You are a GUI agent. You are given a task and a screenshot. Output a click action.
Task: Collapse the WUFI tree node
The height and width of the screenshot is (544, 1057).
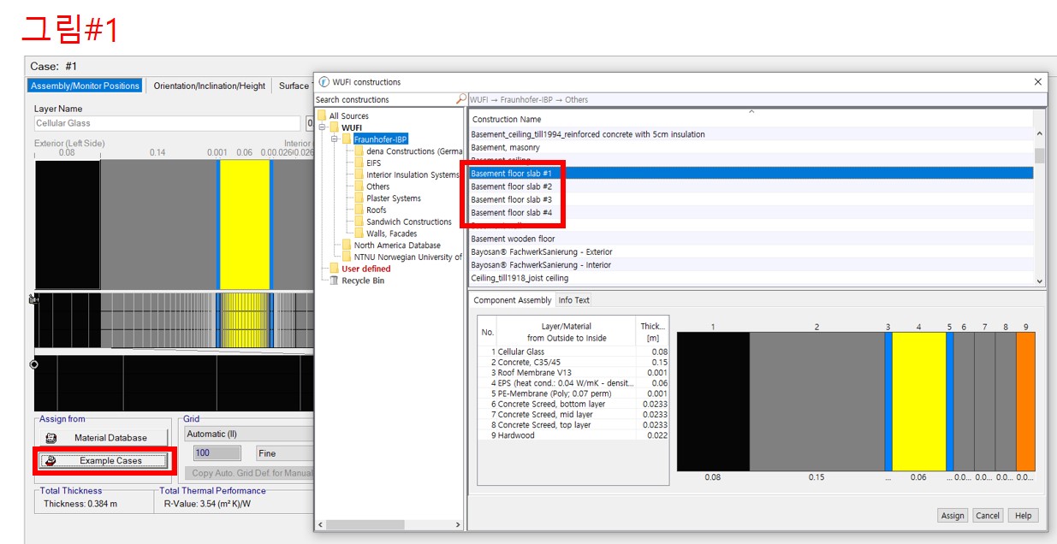coord(322,127)
